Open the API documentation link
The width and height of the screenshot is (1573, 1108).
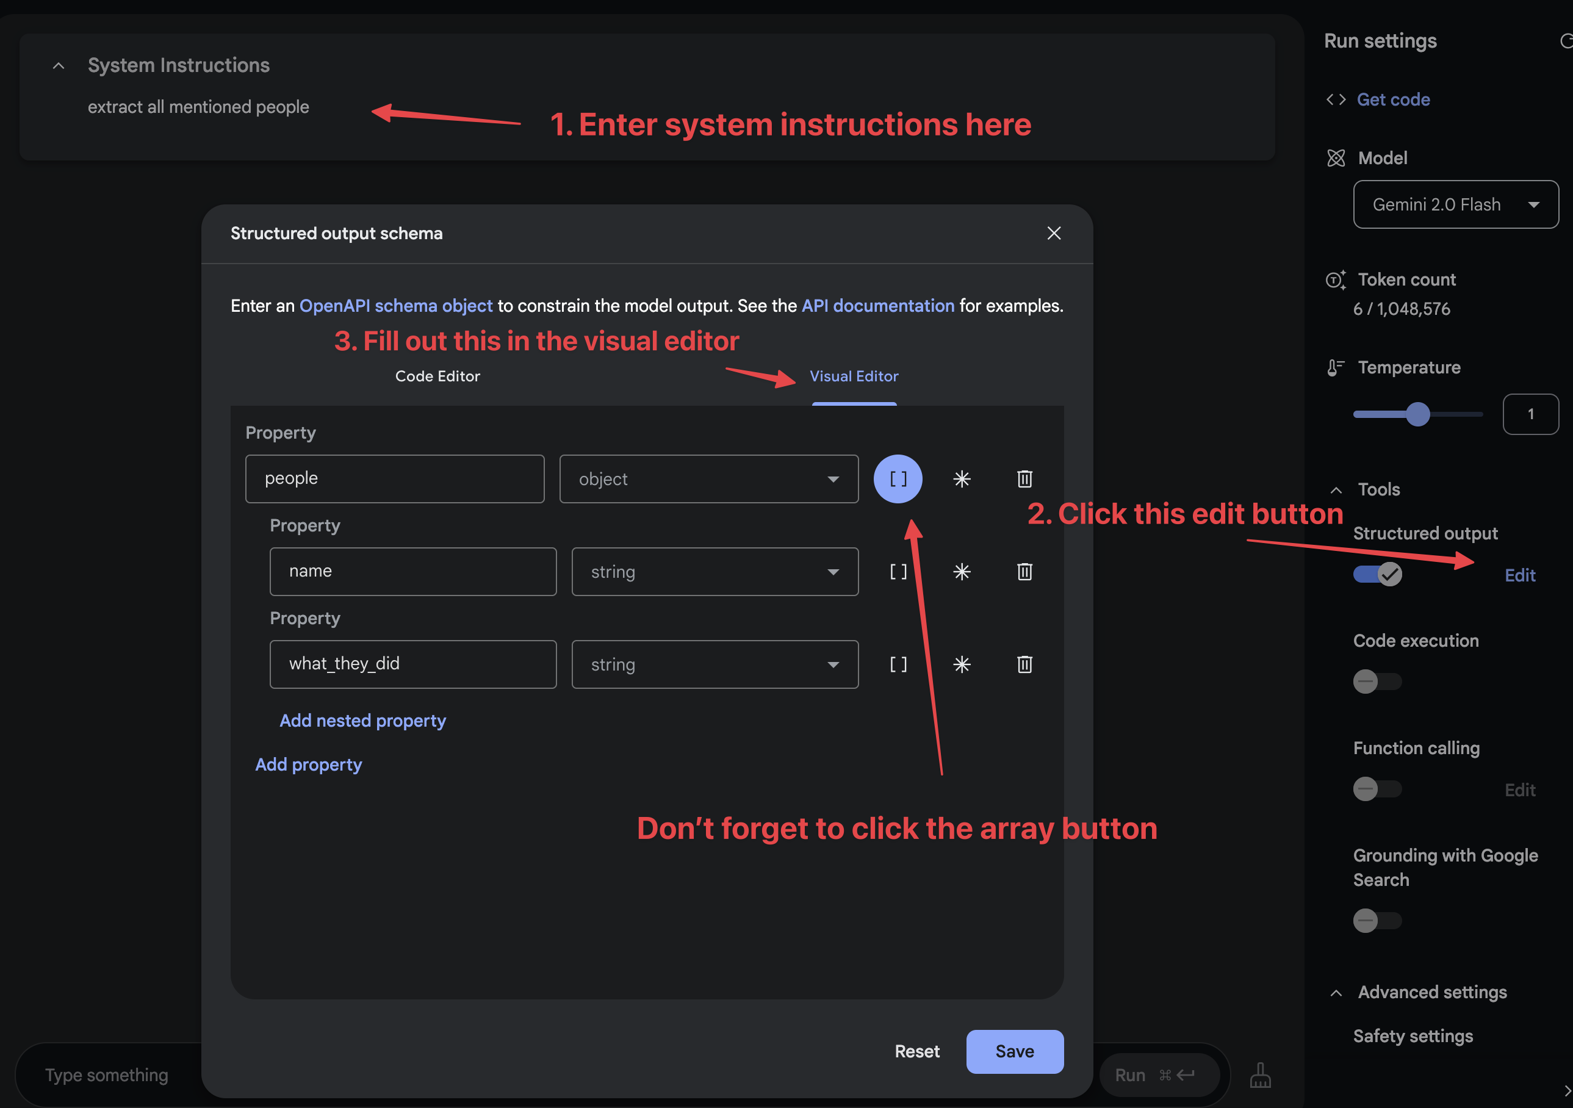877,306
